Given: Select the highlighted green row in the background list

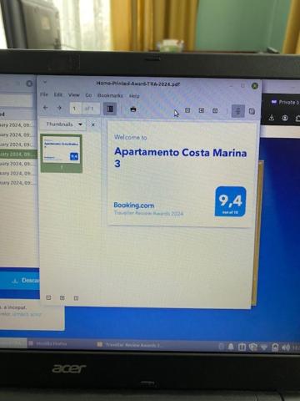Looking at the screenshot, I should [18, 154].
